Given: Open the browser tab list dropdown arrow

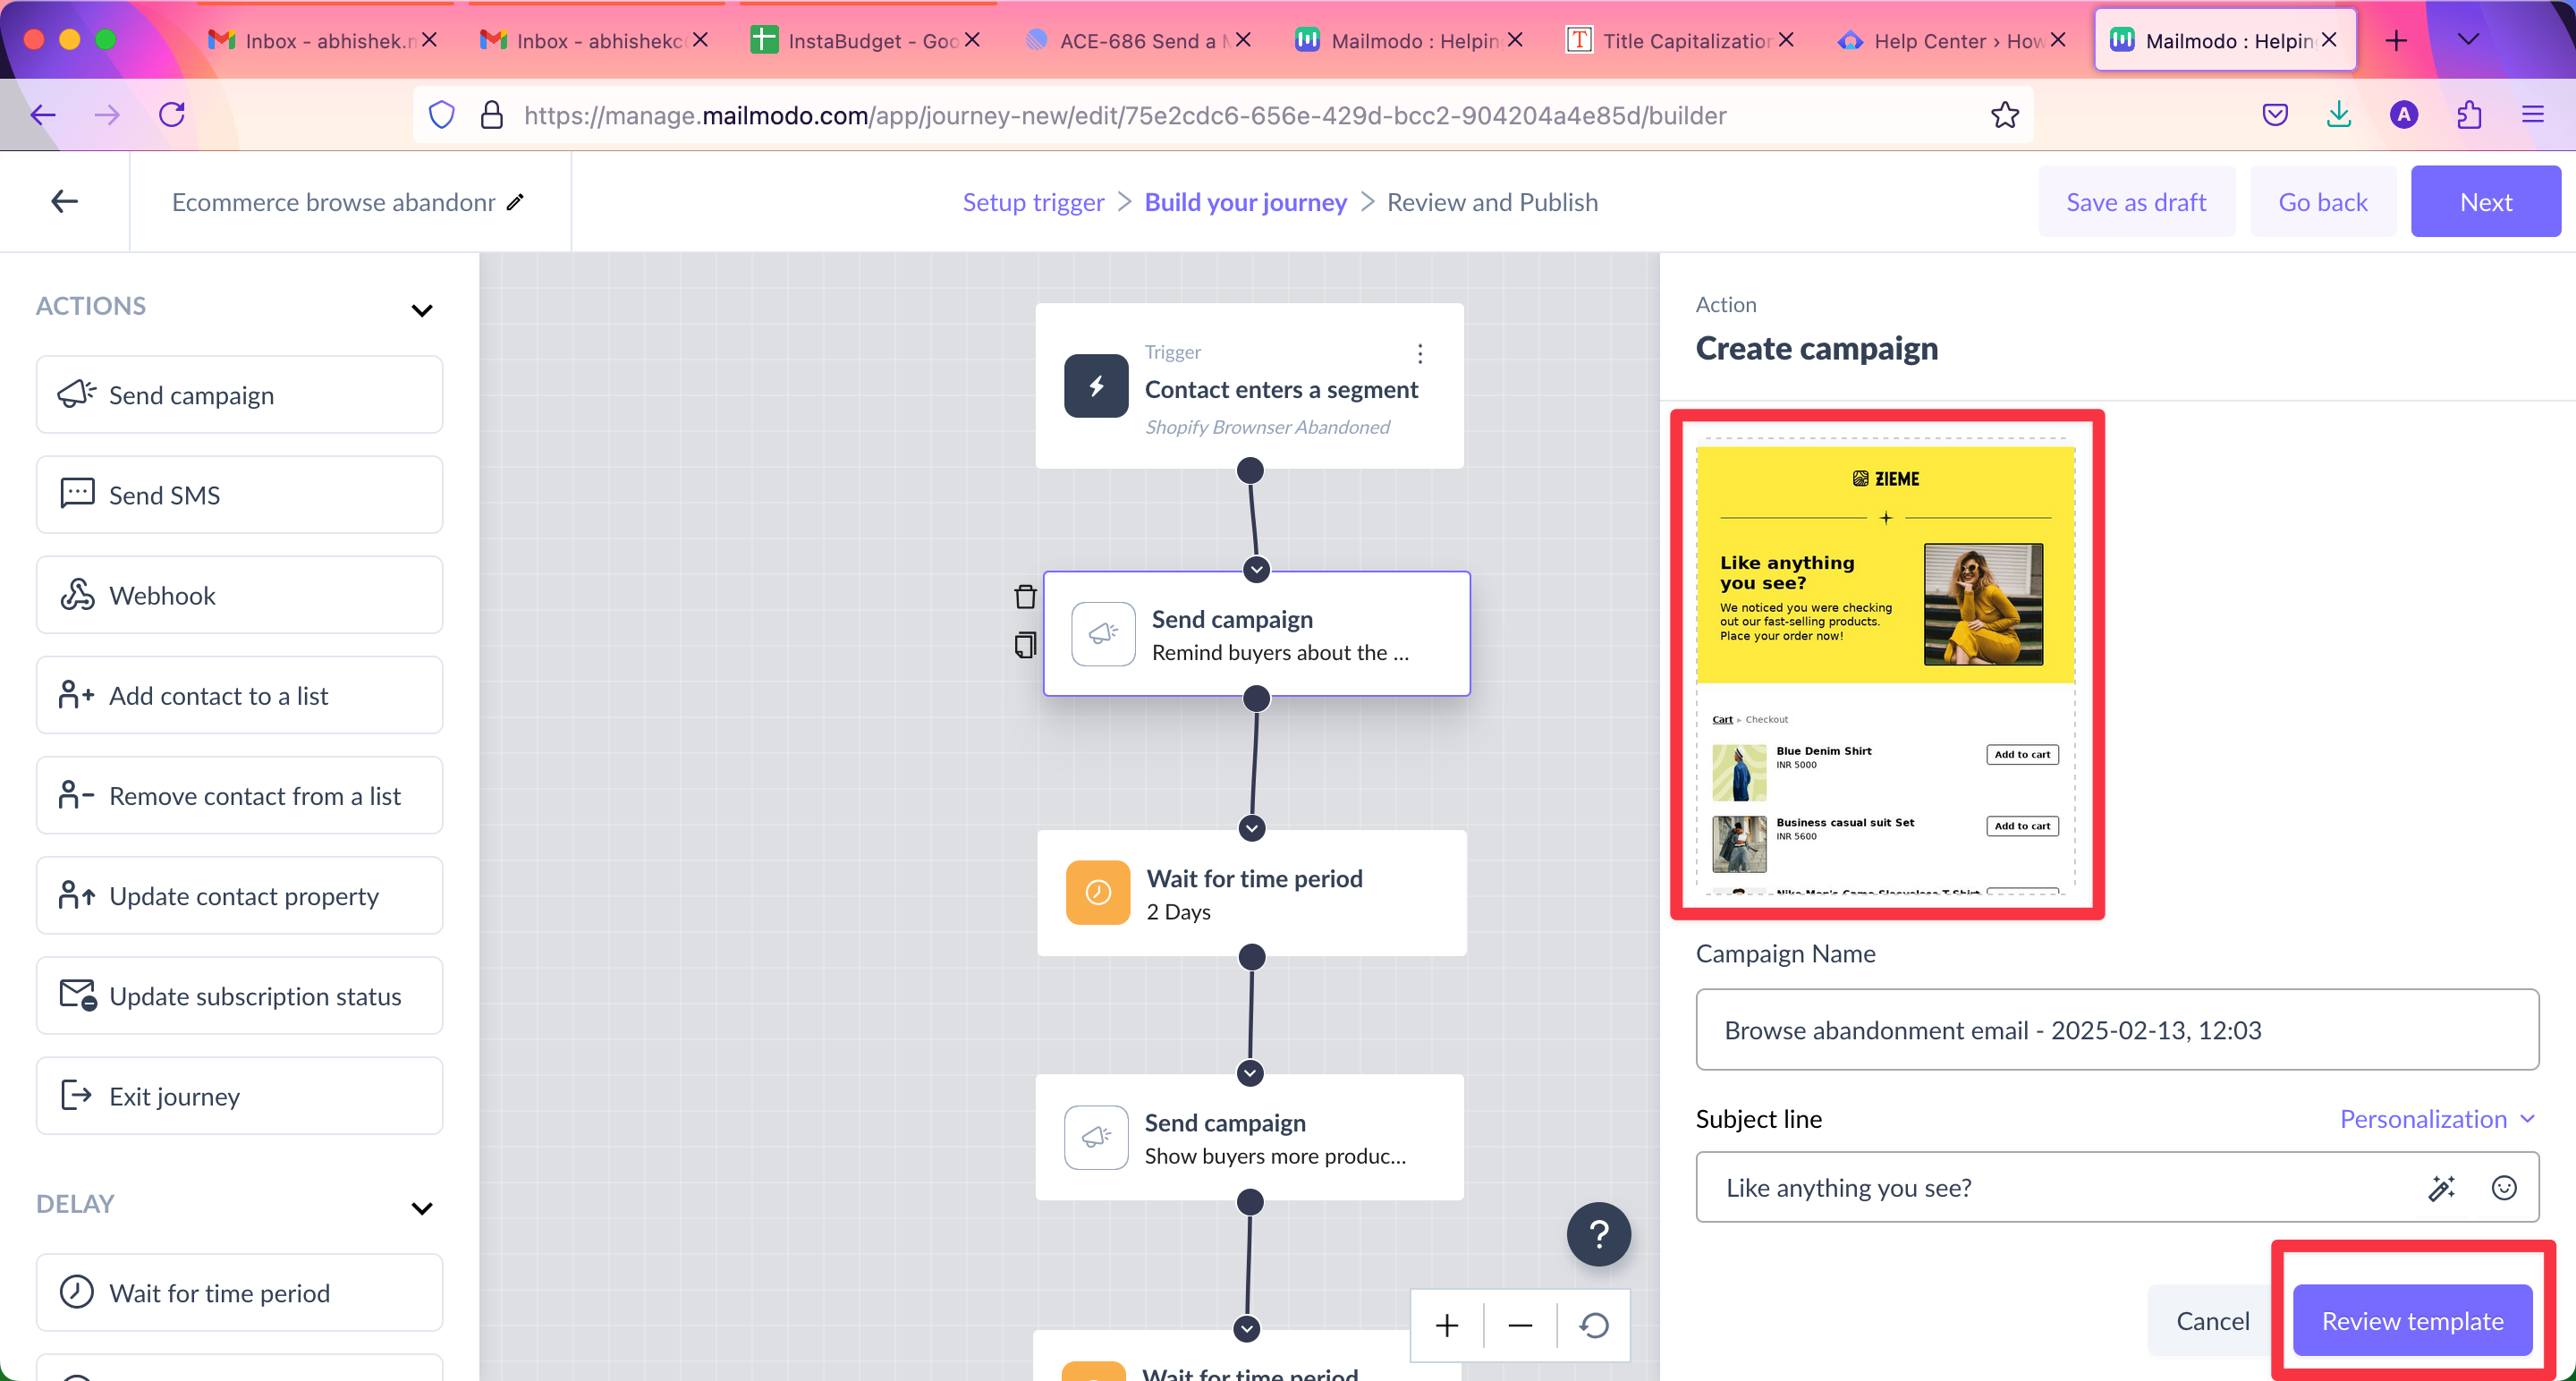Looking at the screenshot, I should click(2468, 40).
